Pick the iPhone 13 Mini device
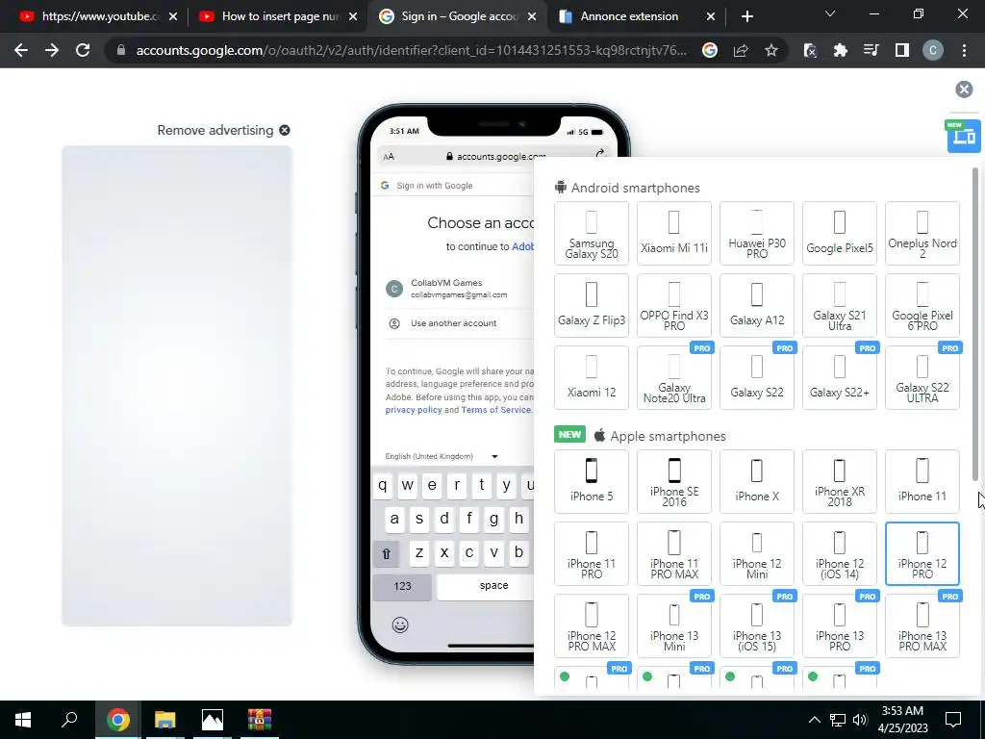 tap(674, 625)
